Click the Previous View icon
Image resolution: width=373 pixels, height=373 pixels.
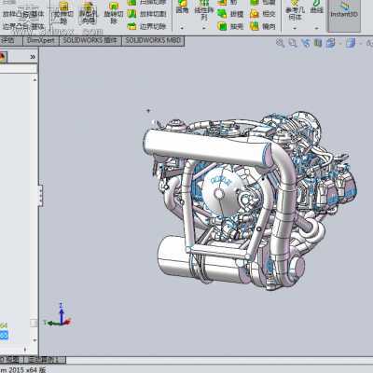pyautogui.click(x=306, y=43)
